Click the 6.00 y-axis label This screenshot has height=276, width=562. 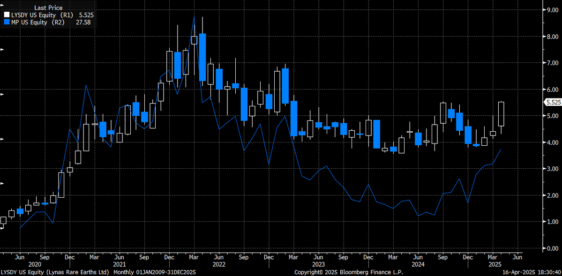pos(552,89)
